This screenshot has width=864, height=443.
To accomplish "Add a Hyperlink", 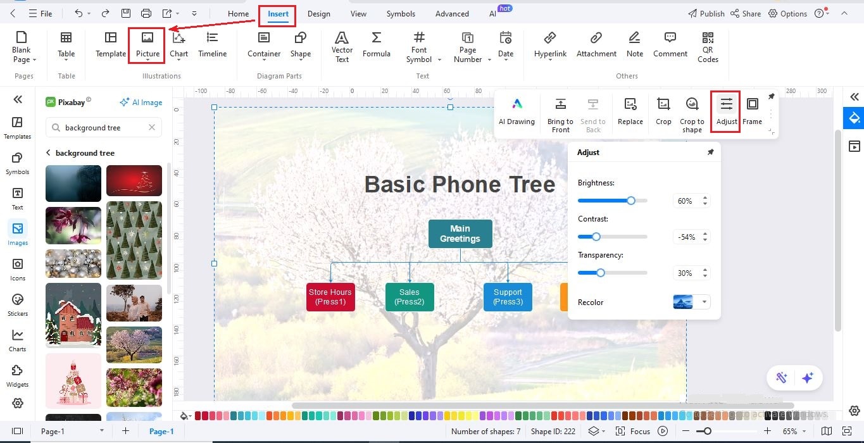I will coord(550,46).
